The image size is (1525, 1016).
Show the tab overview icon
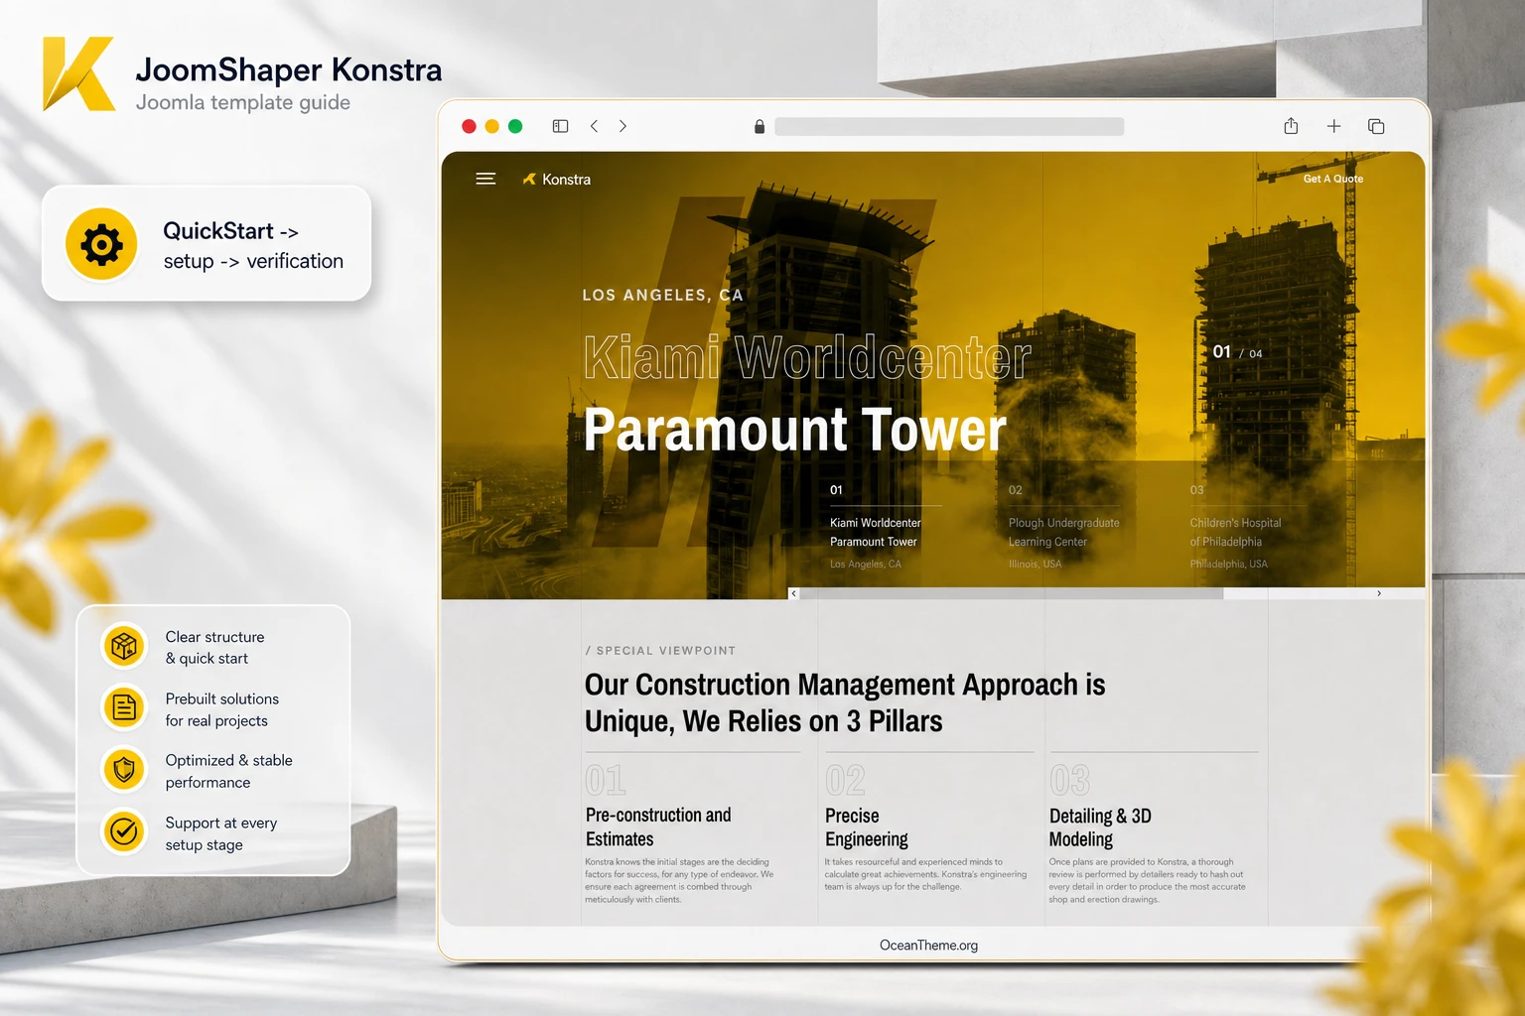tap(1376, 126)
